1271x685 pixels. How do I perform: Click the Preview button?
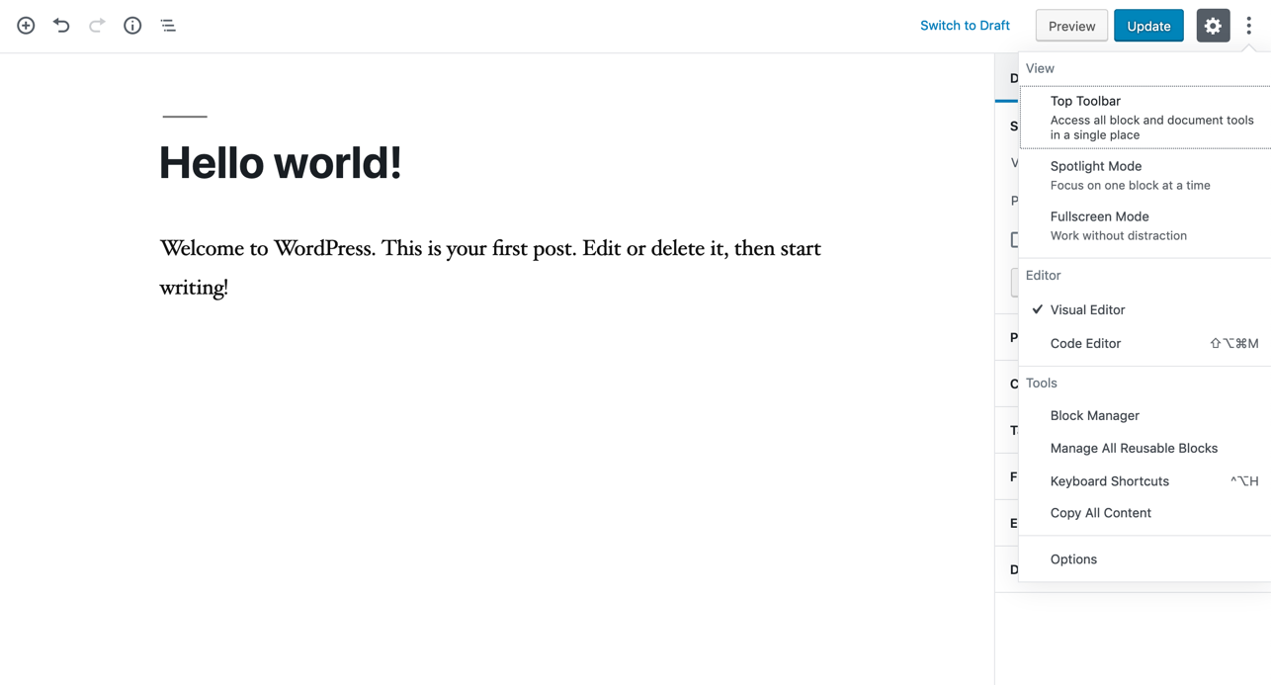(x=1071, y=26)
